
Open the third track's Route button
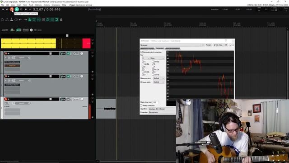[63, 99]
